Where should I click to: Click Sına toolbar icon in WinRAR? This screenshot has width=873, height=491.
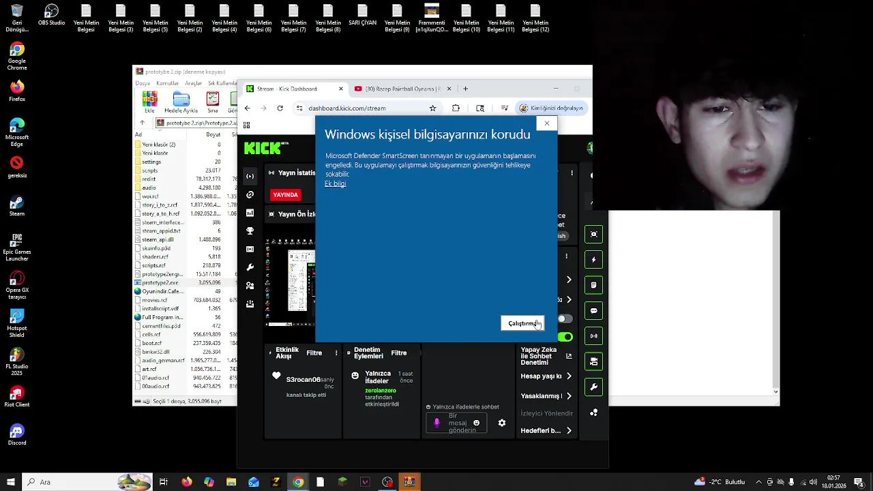pyautogui.click(x=213, y=102)
